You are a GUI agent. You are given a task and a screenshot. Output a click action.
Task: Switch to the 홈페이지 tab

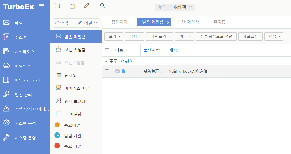119,22
